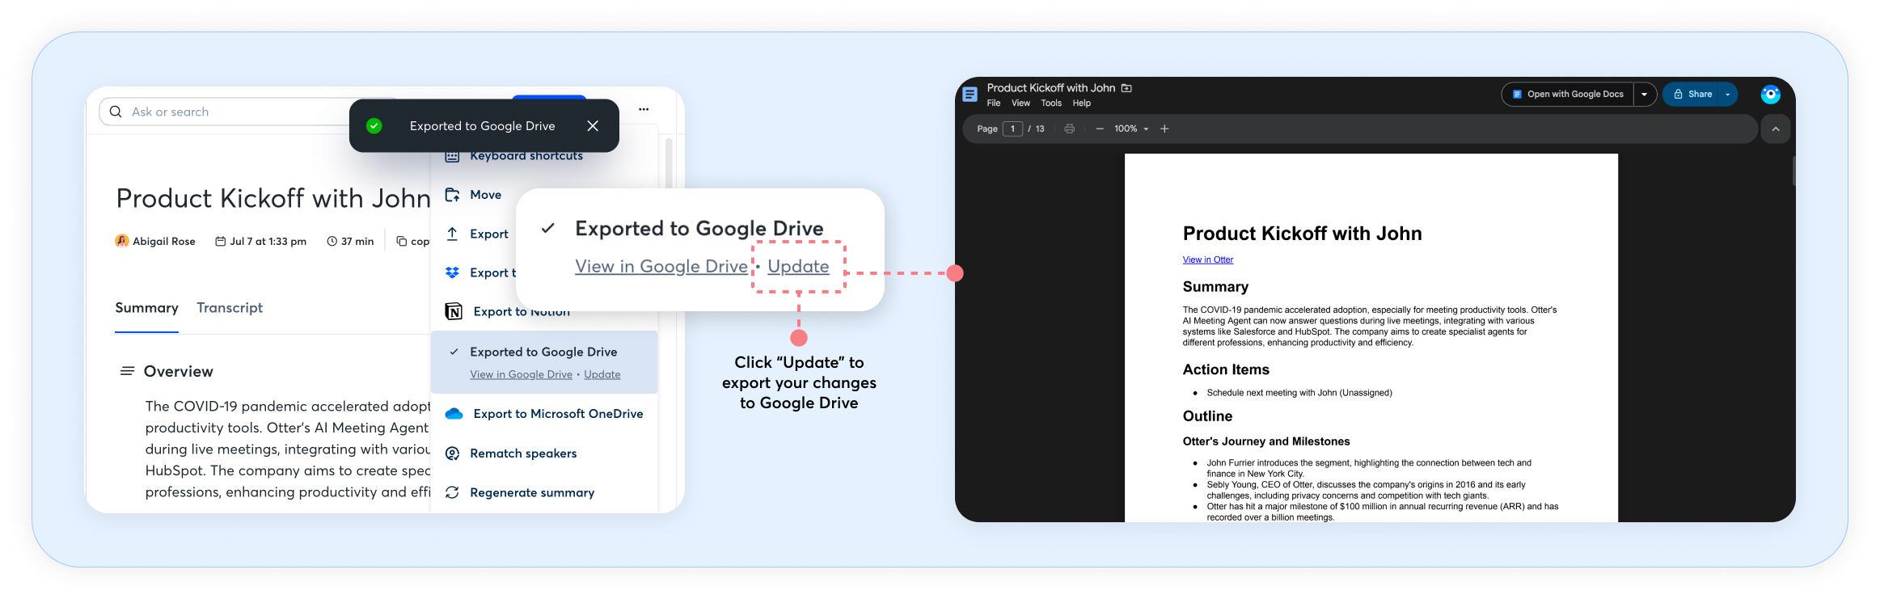Click the Outline heading in the document
Viewport: 1880px width, 599px height.
click(x=1207, y=416)
